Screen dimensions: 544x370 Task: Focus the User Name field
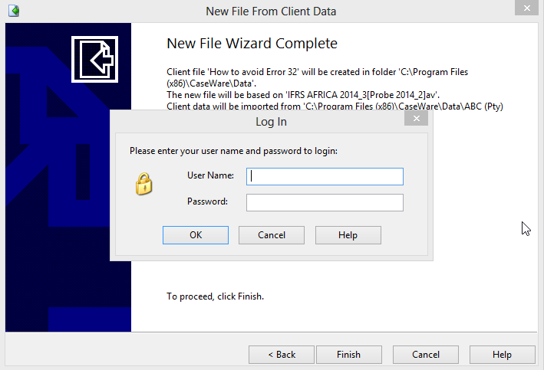[x=325, y=176]
